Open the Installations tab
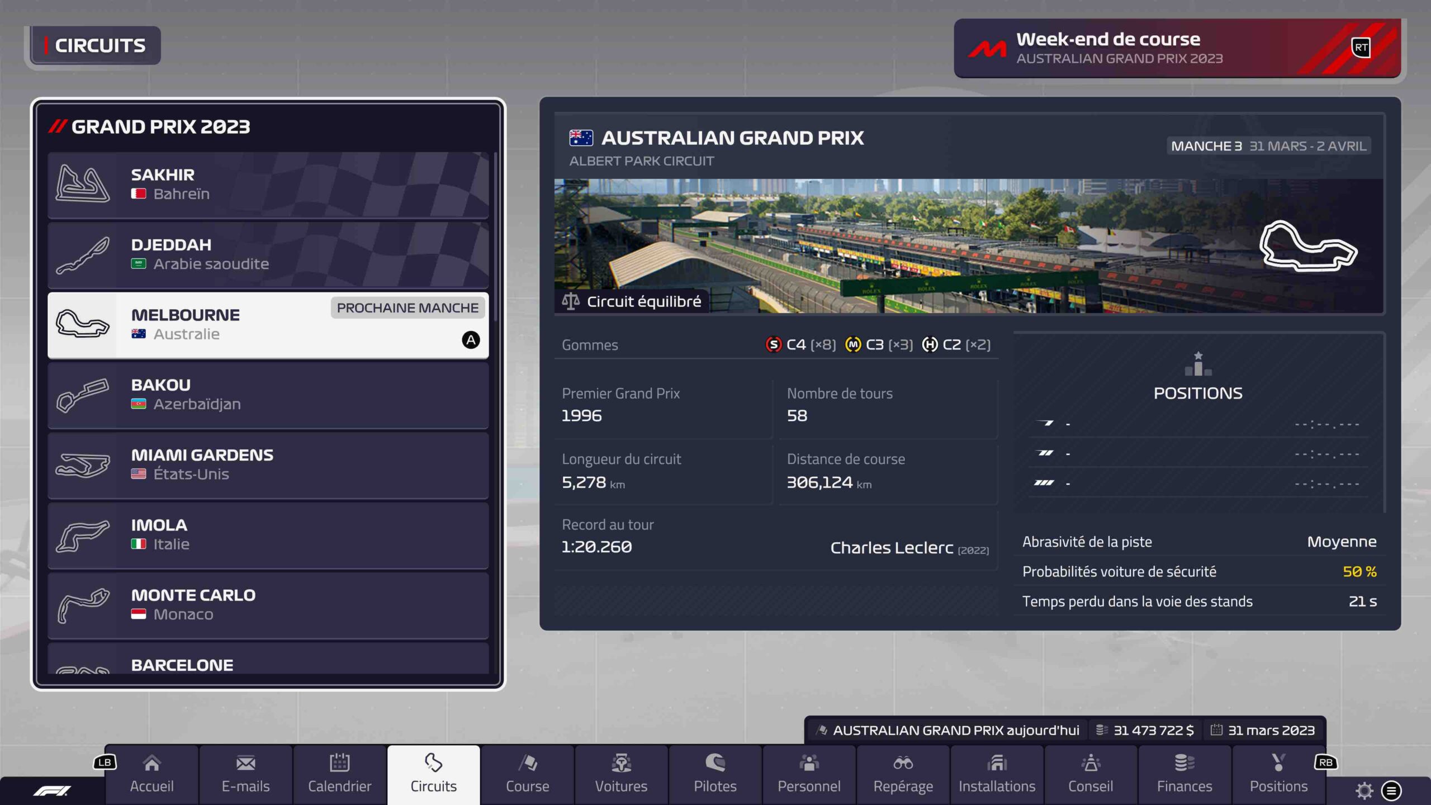Screen dimensions: 1431x805 tap(997, 775)
